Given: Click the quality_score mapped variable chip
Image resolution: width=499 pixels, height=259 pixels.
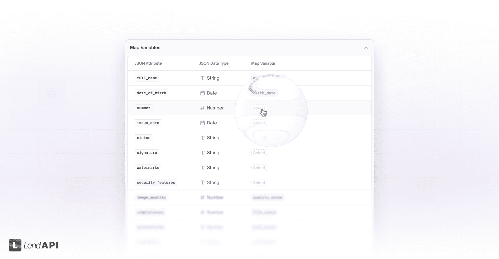Looking at the screenshot, I should click(x=267, y=197).
